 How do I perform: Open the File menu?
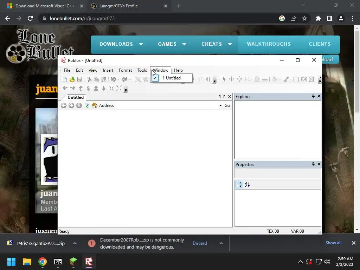point(67,70)
